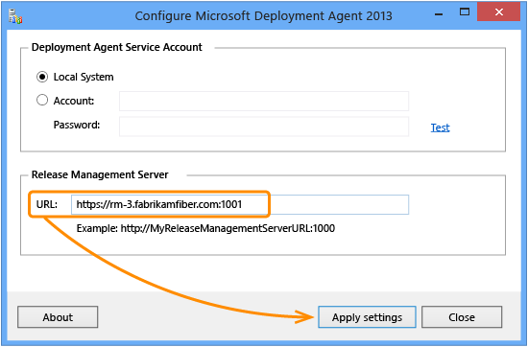Click the Close button at bottom
Image resolution: width=528 pixels, height=347 pixels.
[462, 317]
